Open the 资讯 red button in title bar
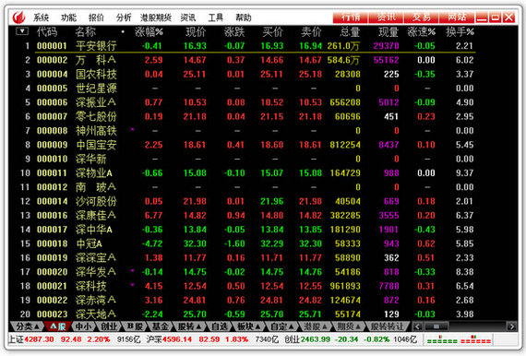Image resolution: width=526 pixels, height=356 pixels. tap(386, 18)
